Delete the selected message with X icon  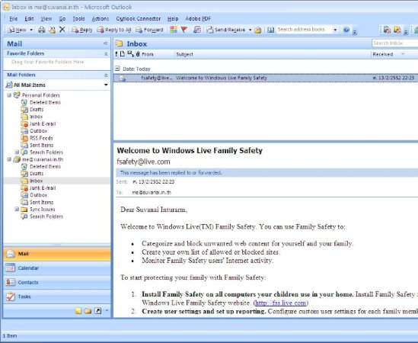62,30
